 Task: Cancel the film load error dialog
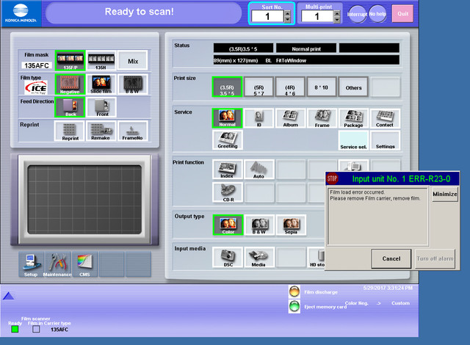[x=391, y=258]
